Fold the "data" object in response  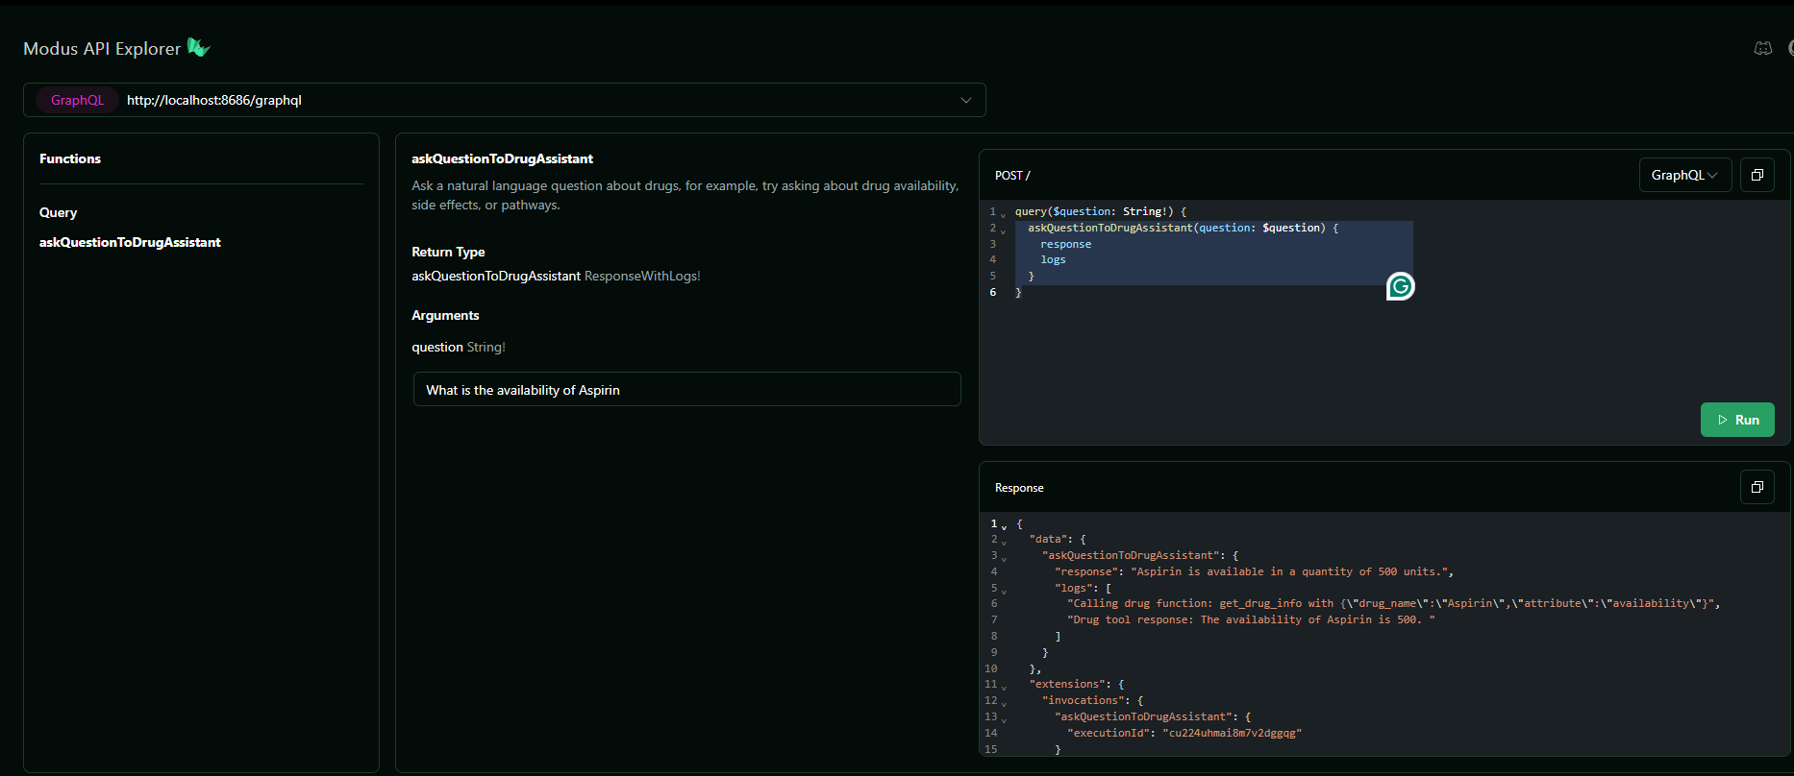1004,543
